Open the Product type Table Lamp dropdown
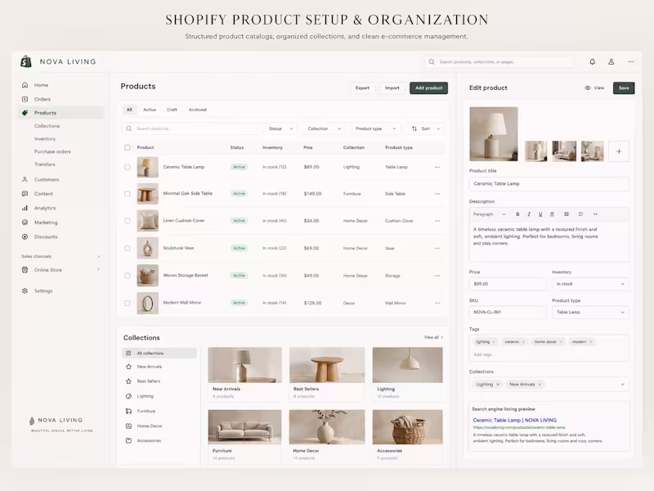 (x=590, y=313)
